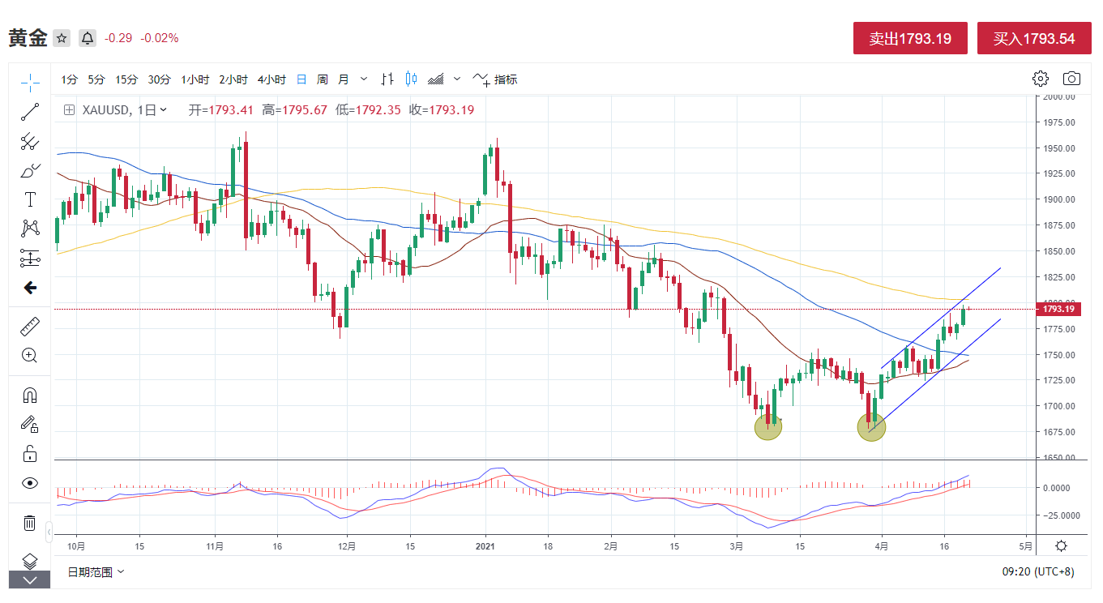The width and height of the screenshot is (1103, 603).
Task: Expand more time intervals chevron after 月
Action: click(x=364, y=79)
